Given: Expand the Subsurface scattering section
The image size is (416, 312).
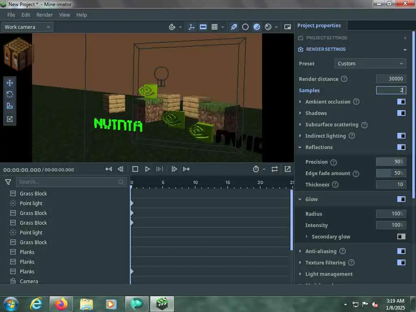Looking at the screenshot, I should pos(300,124).
